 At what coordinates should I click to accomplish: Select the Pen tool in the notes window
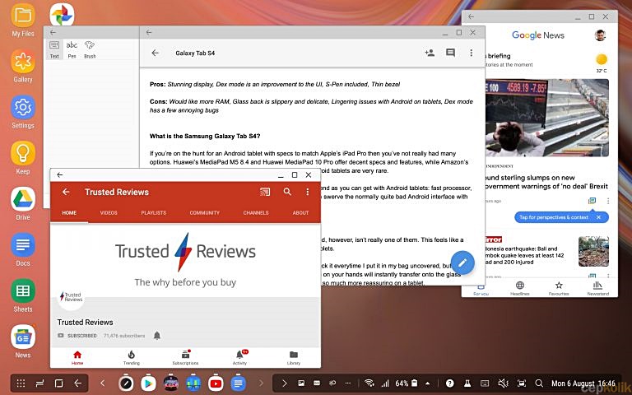(x=72, y=49)
